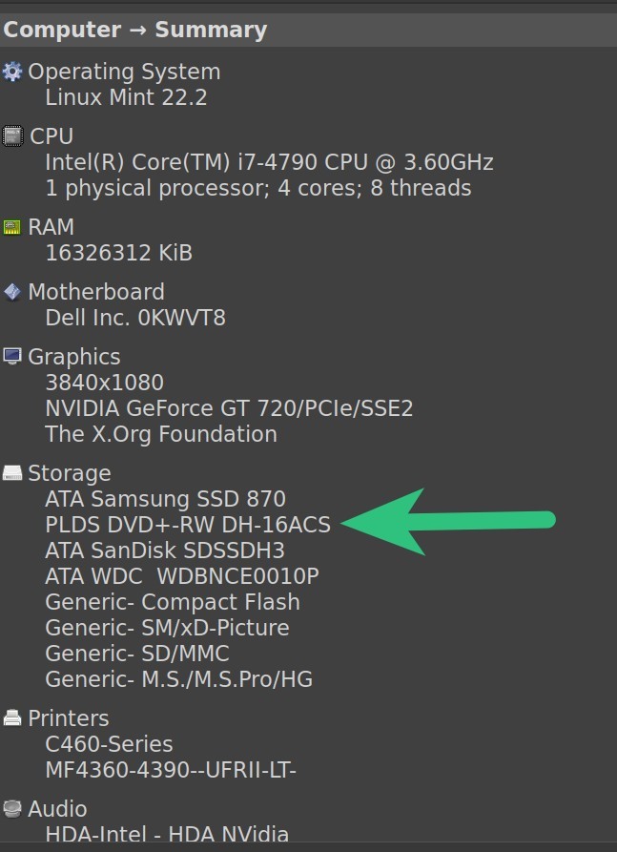The image size is (617, 852).
Task: Click the 16326312 KiB RAM value
Action: pyautogui.click(x=119, y=253)
